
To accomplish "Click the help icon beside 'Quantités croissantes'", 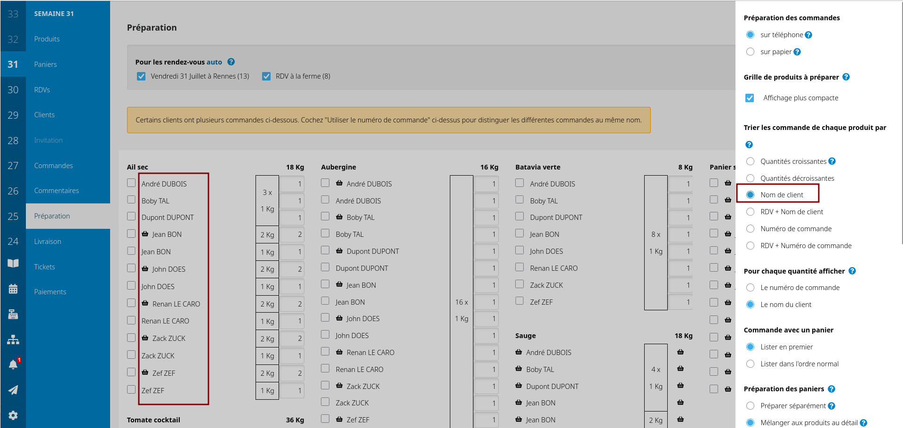I will 832,161.
